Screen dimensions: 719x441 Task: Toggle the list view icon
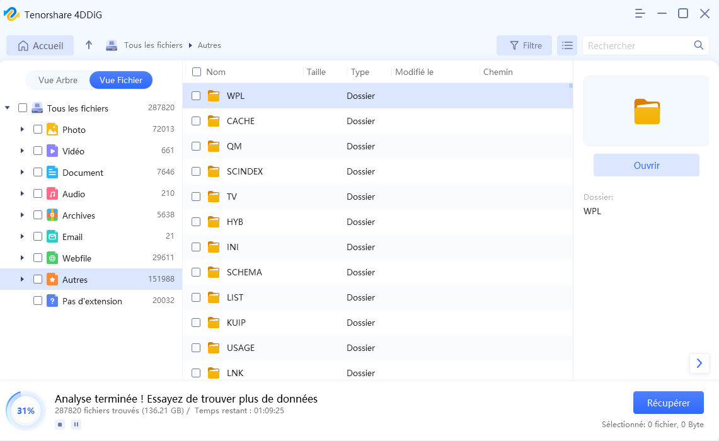[x=567, y=45]
